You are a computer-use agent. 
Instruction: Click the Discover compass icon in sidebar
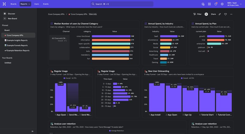[x=5, y=14]
